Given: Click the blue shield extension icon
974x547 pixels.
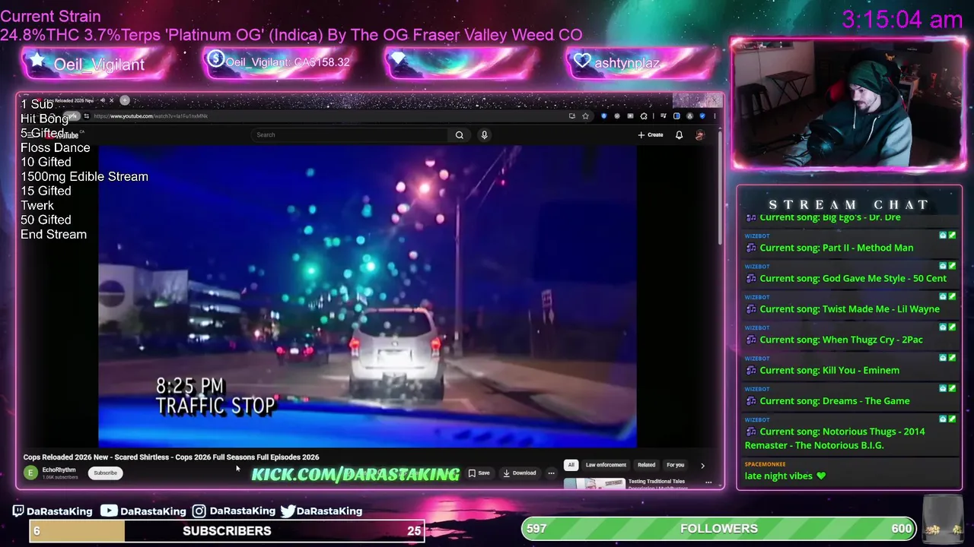Looking at the screenshot, I should pos(604,115).
